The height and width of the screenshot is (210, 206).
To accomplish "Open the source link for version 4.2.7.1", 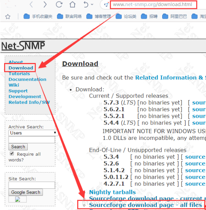I will [x=195, y=184].
